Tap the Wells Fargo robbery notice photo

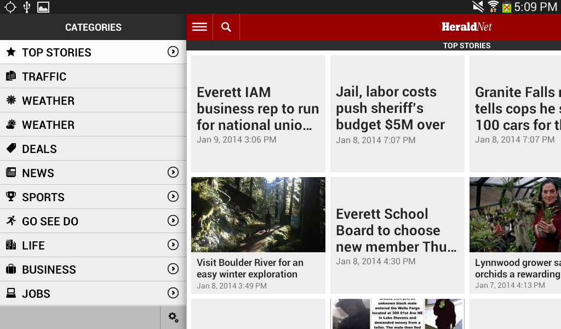tap(398, 314)
